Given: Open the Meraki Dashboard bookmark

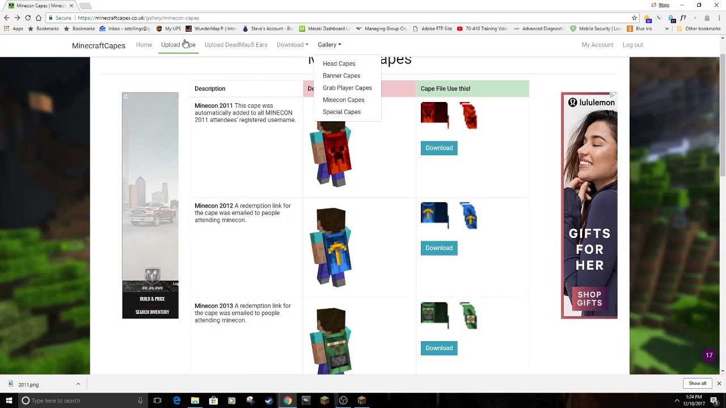Looking at the screenshot, I should pos(325,28).
